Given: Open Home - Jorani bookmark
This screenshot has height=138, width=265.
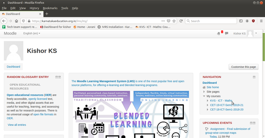Looking at the screenshot, I should click(84, 27).
